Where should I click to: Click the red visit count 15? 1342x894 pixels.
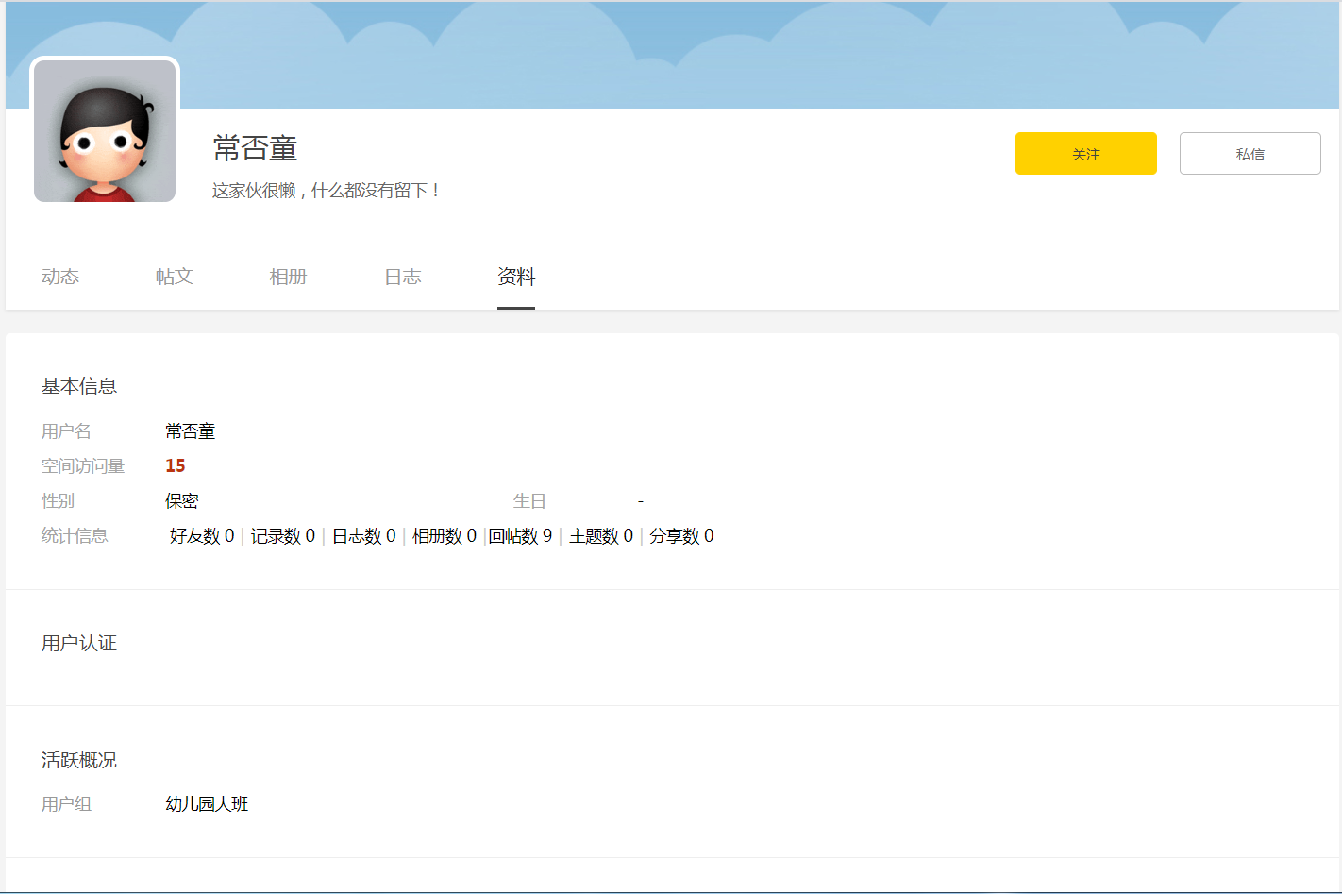click(176, 466)
